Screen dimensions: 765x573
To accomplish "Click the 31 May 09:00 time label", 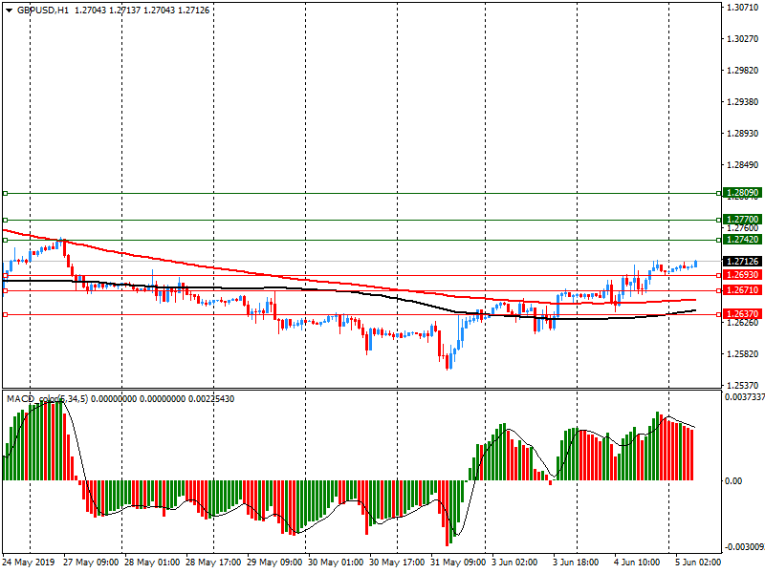I will click(458, 562).
